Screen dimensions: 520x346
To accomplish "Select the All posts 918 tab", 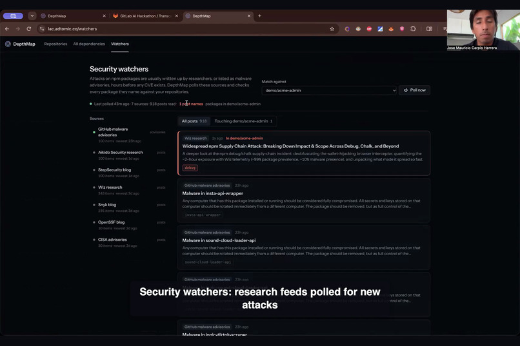I will pyautogui.click(x=194, y=121).
